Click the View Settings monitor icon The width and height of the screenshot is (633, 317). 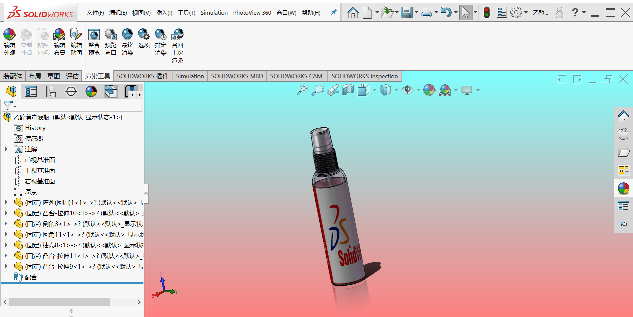467,90
